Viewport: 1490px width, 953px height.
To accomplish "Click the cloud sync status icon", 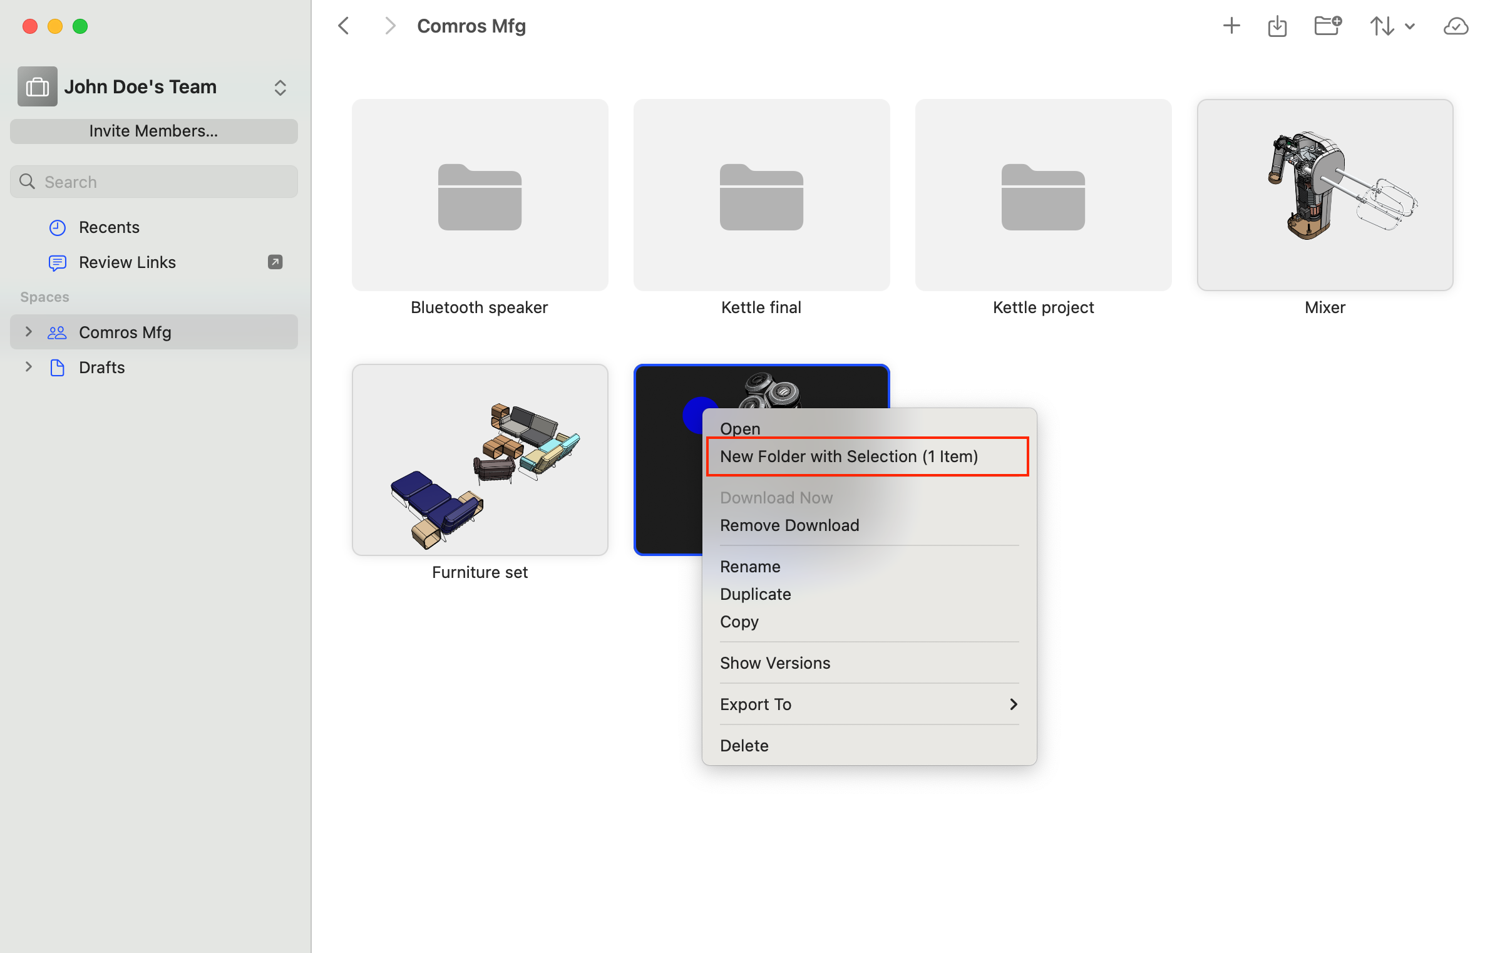I will (x=1456, y=26).
